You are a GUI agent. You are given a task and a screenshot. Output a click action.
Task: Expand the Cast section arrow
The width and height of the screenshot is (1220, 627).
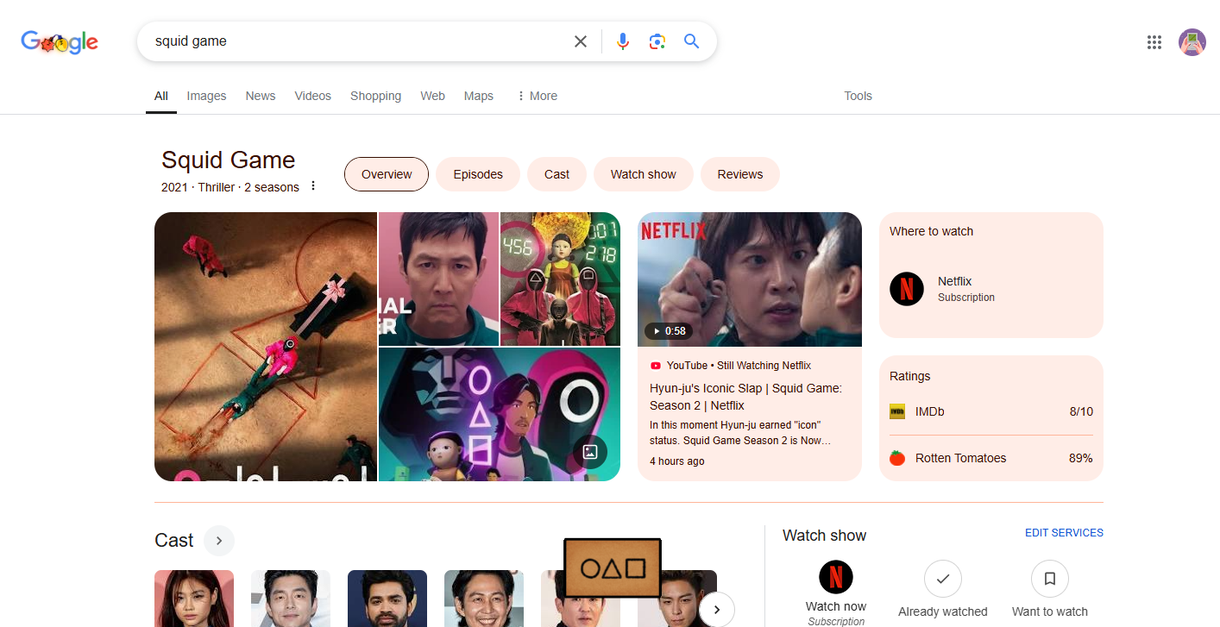(x=219, y=541)
